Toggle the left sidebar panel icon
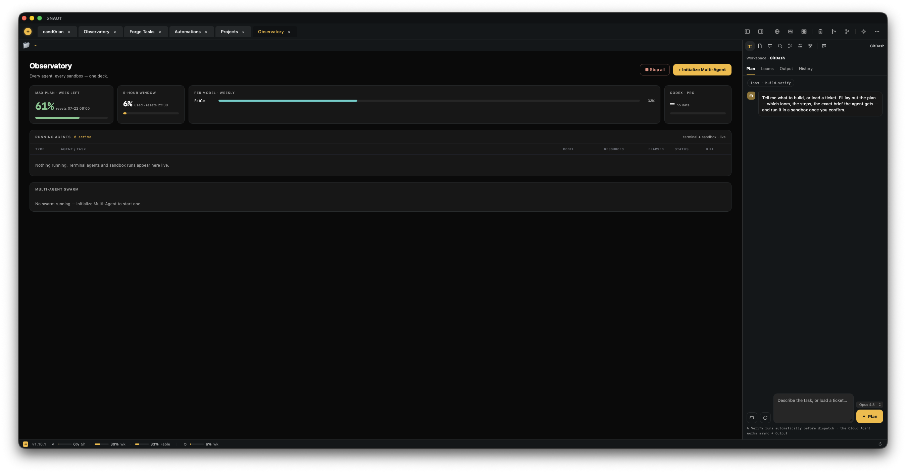Image resolution: width=906 pixels, height=473 pixels. click(747, 32)
